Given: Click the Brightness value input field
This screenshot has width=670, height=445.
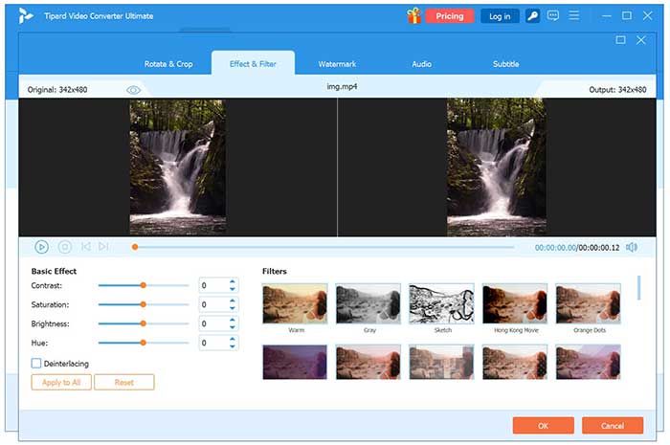Looking at the screenshot, I should pyautogui.click(x=212, y=323).
